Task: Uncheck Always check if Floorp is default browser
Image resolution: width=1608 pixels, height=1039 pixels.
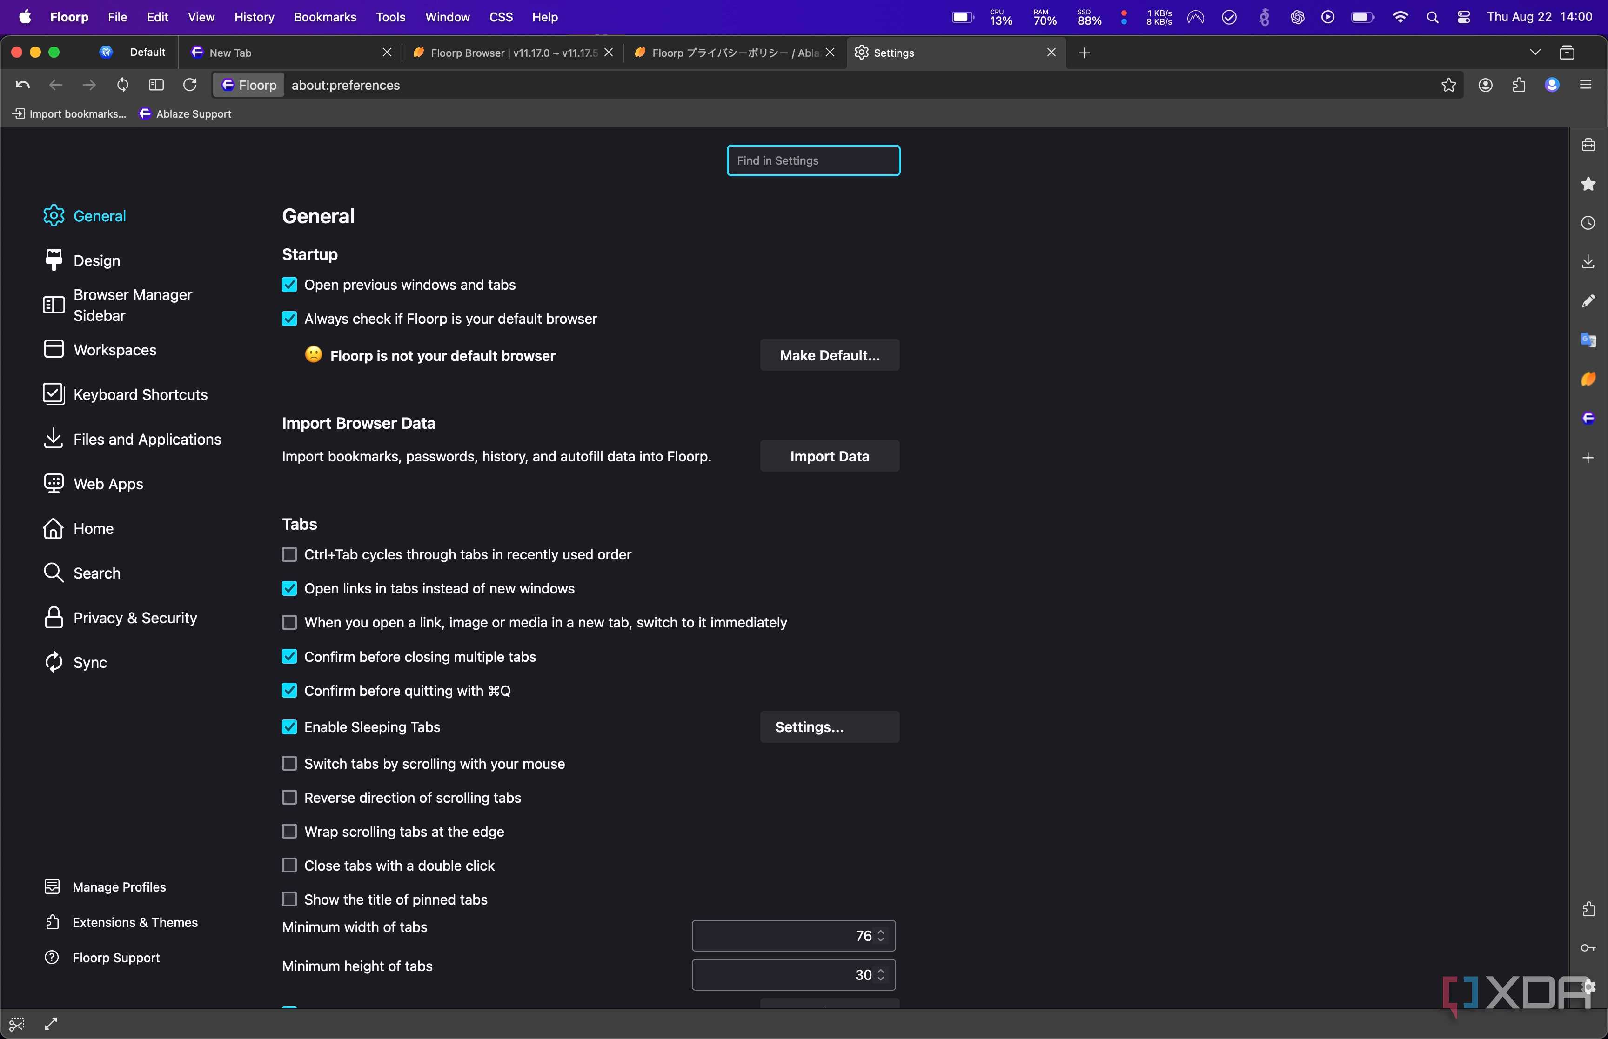Action: click(x=289, y=319)
